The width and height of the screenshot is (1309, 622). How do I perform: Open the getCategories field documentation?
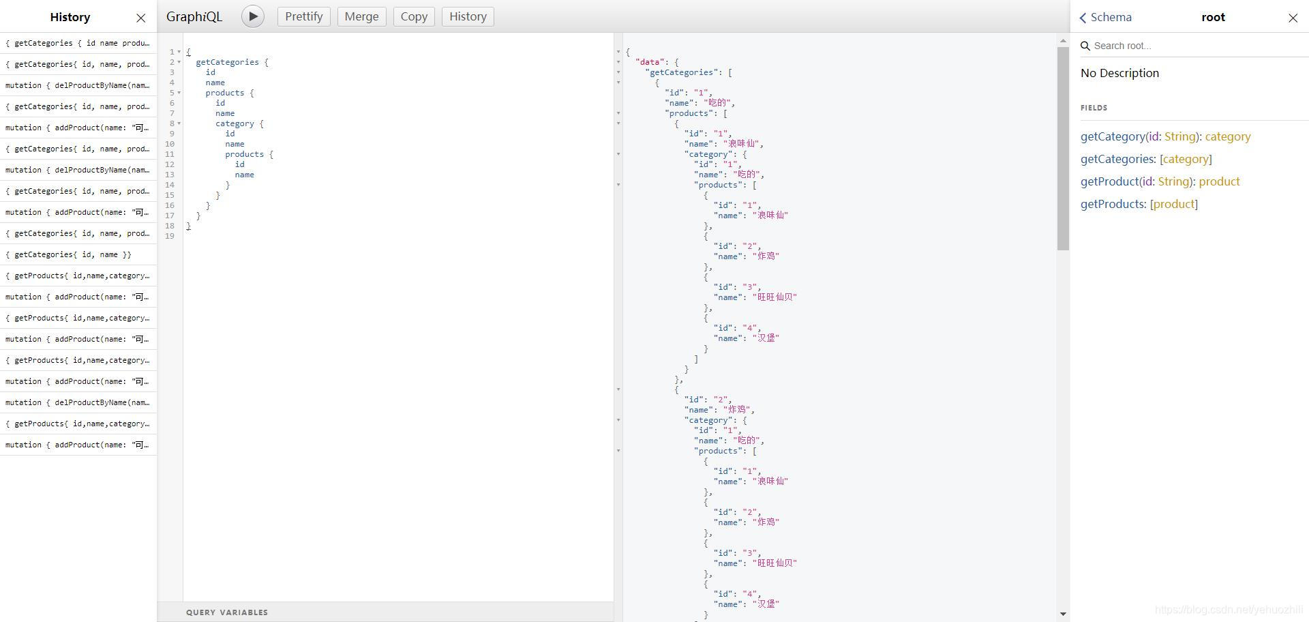click(1117, 159)
